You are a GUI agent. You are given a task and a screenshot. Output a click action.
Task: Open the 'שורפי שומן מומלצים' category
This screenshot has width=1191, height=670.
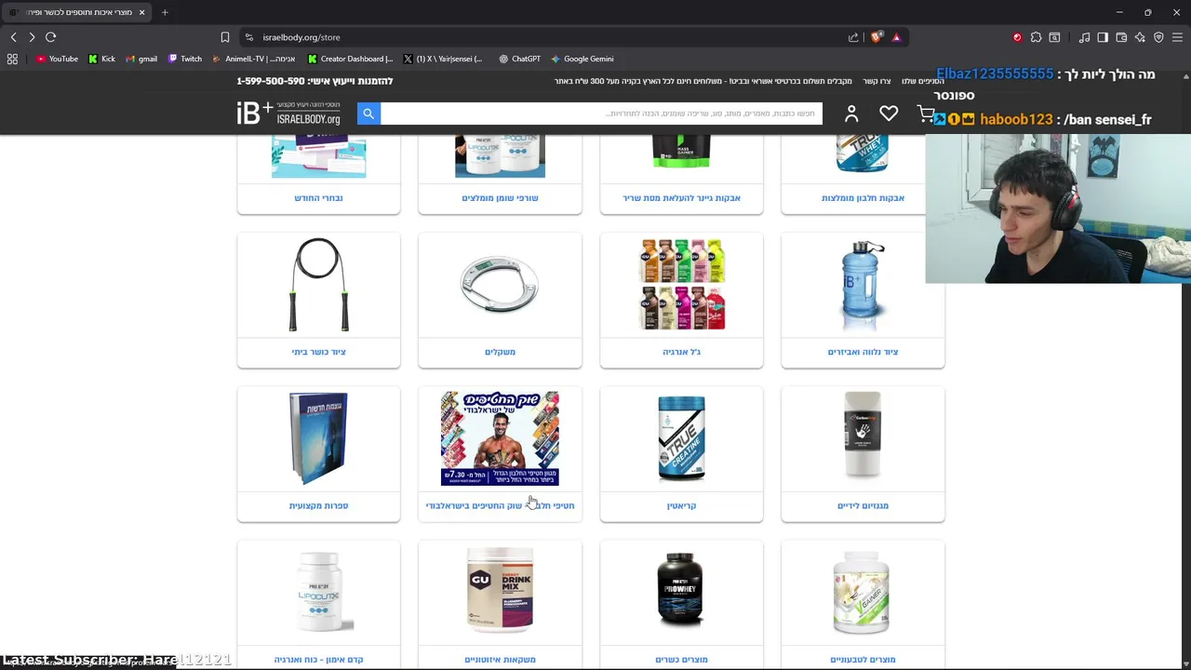click(x=500, y=197)
